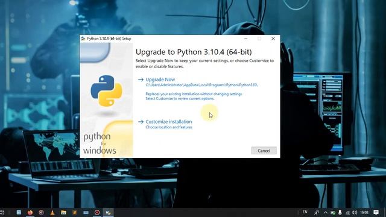Open light-blue pinned app after Task View
The height and width of the screenshot is (217, 386).
click(19, 212)
